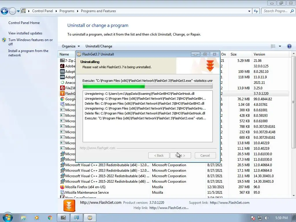
Task: Click the 1.04 GB size cell
Action: [x=243, y=104]
